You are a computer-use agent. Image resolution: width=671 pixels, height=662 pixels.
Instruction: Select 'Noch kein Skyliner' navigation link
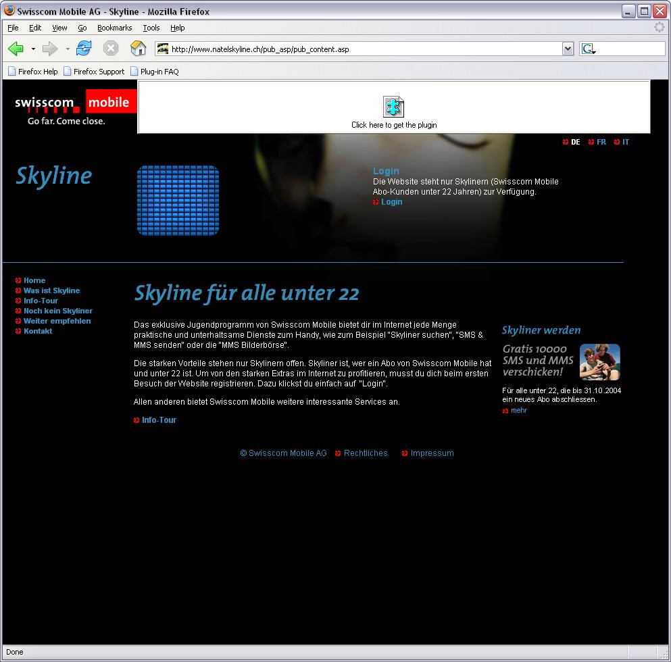click(x=57, y=311)
